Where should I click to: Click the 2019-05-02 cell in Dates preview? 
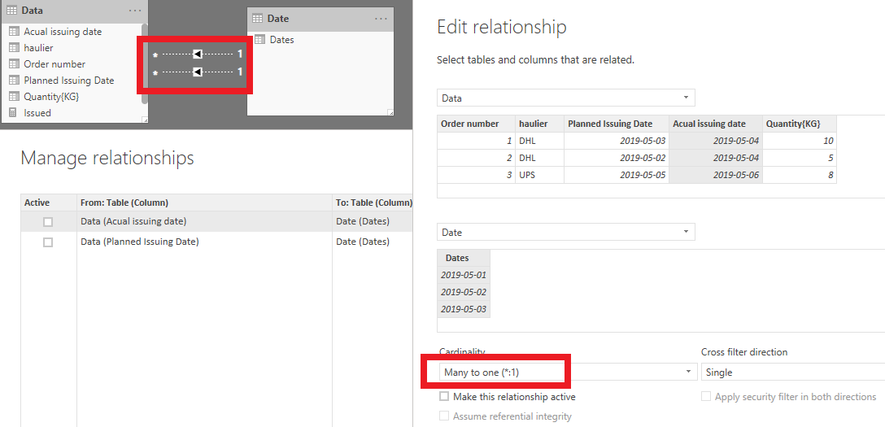coord(464,292)
